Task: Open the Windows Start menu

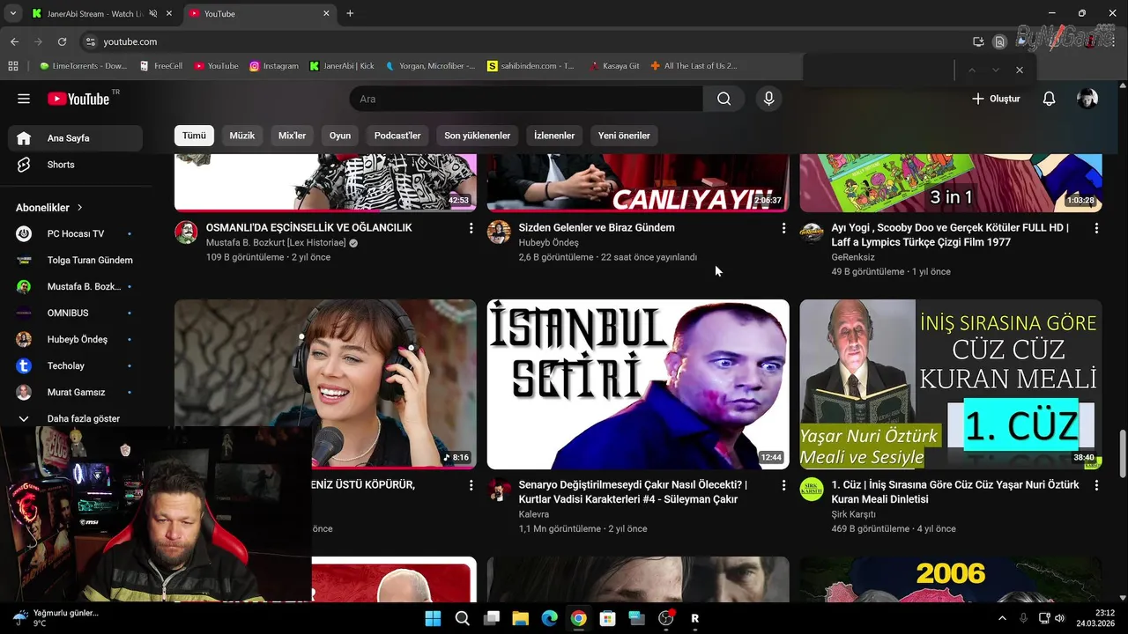Action: [x=433, y=618]
